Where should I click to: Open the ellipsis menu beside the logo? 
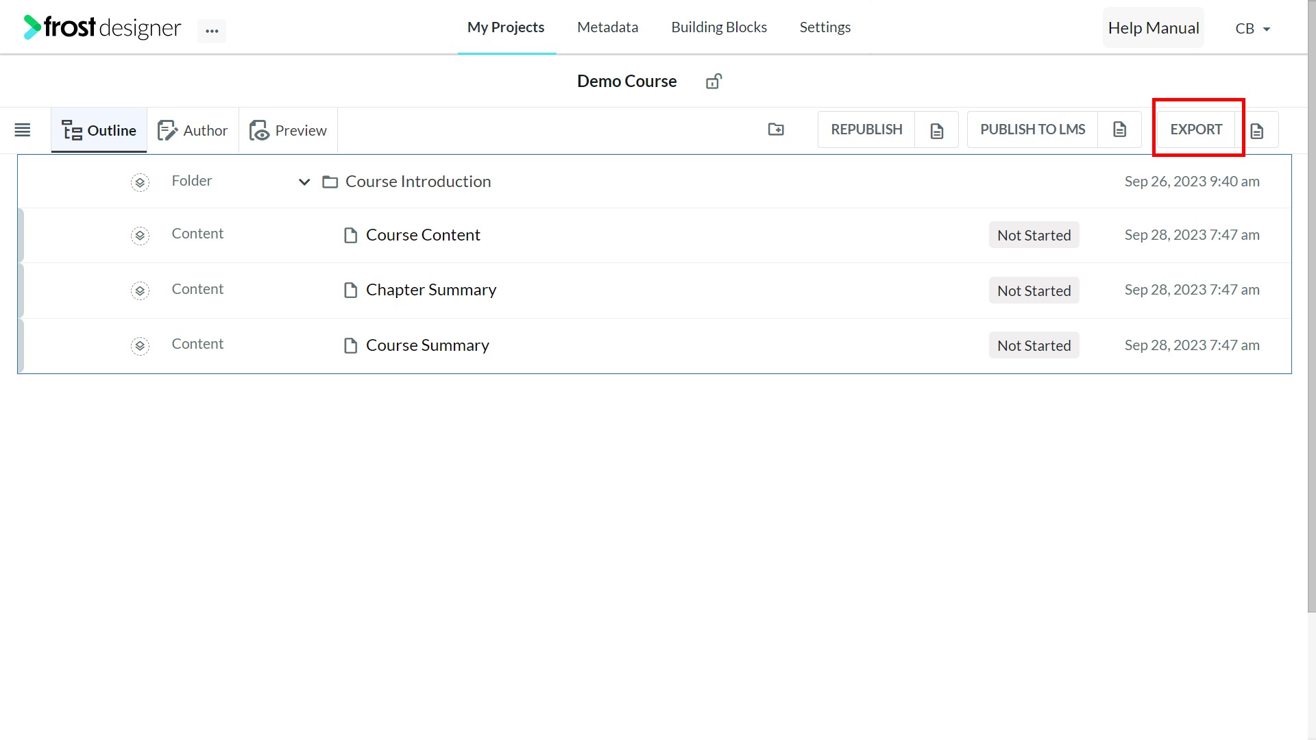pyautogui.click(x=212, y=31)
